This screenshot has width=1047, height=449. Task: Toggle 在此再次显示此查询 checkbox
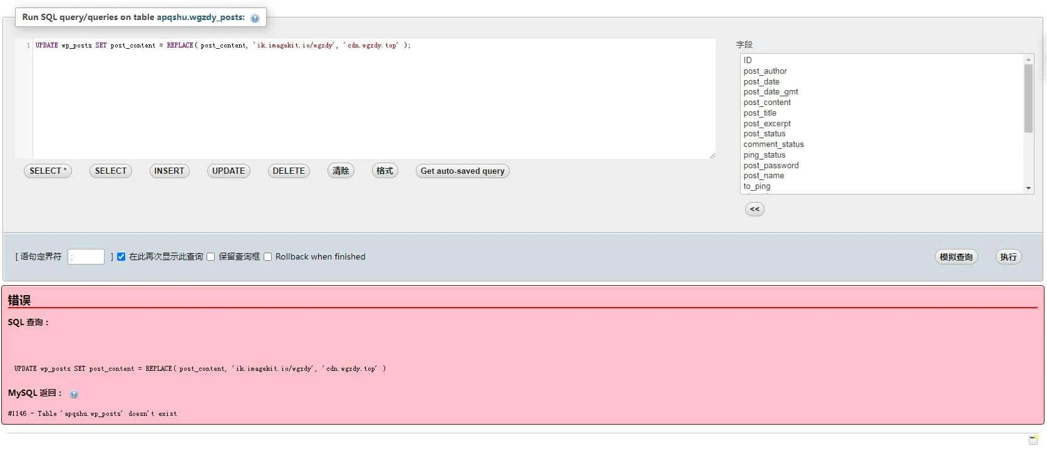pos(121,256)
